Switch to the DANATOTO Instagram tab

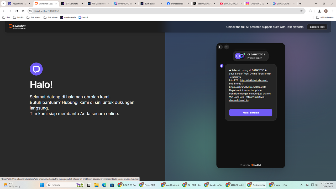click(257, 4)
